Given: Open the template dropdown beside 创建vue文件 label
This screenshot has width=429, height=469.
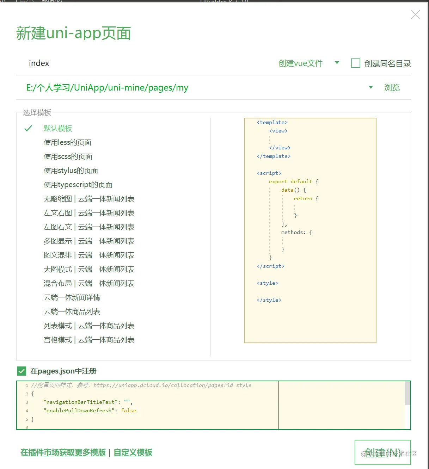Looking at the screenshot, I should (x=337, y=63).
